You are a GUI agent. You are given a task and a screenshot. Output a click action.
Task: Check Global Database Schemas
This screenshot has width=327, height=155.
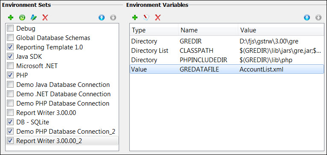pyautogui.click(x=10, y=37)
